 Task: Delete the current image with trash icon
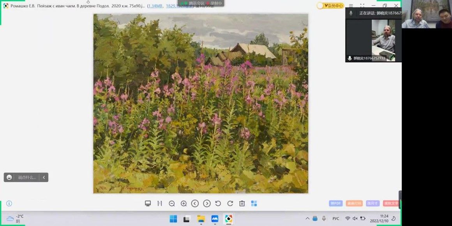click(x=242, y=203)
